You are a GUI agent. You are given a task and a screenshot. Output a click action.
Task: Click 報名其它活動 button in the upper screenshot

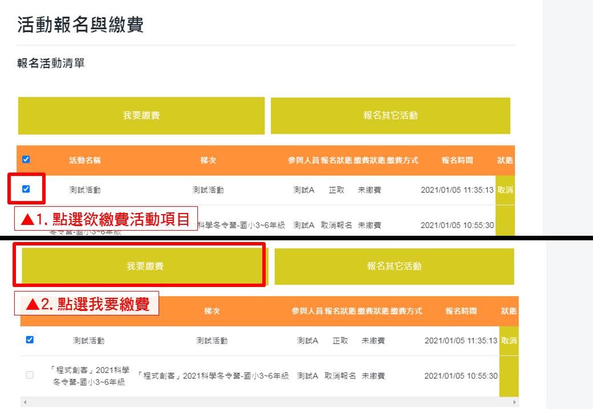click(x=390, y=116)
